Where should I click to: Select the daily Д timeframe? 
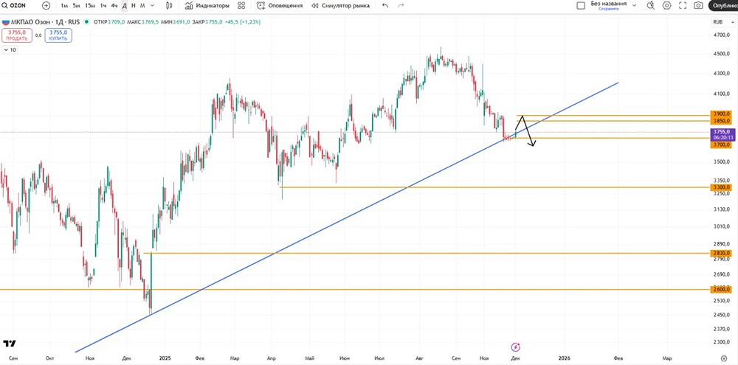[x=124, y=6]
